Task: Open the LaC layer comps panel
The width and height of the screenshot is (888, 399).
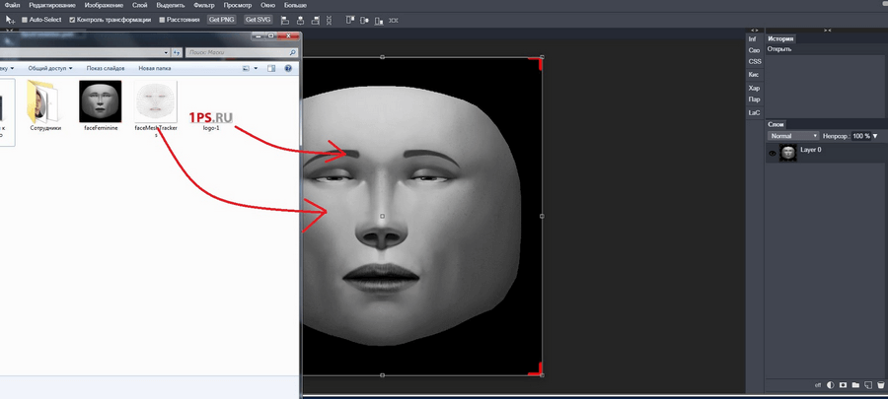Action: coord(754,112)
